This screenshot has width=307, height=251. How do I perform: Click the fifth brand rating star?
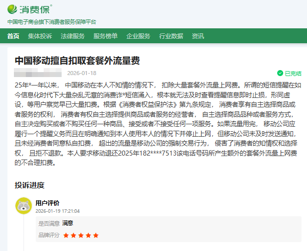(96, 235)
